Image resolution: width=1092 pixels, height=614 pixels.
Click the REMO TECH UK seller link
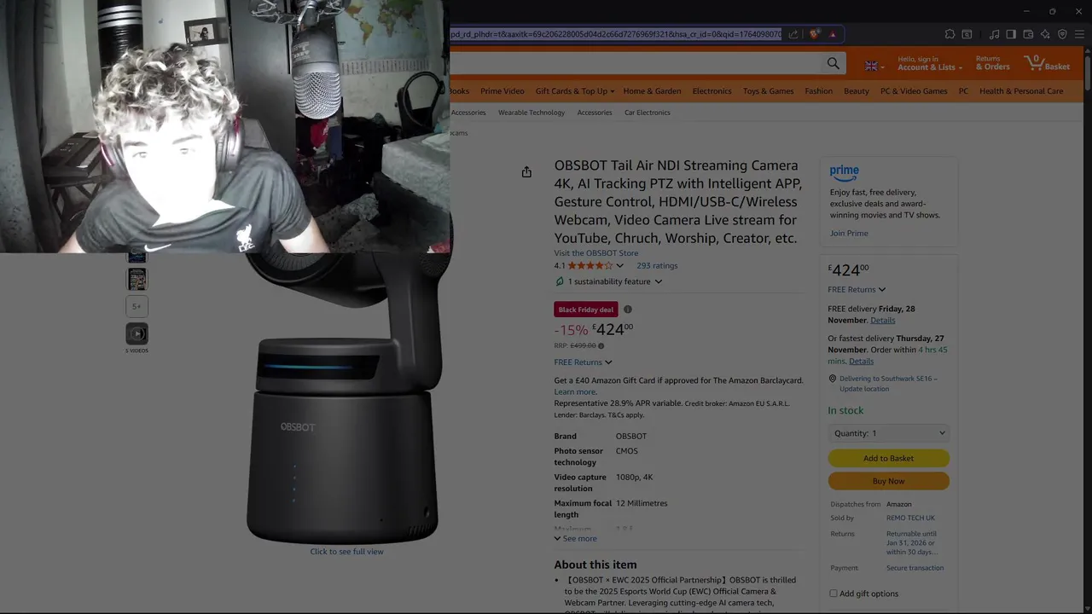pyautogui.click(x=910, y=518)
